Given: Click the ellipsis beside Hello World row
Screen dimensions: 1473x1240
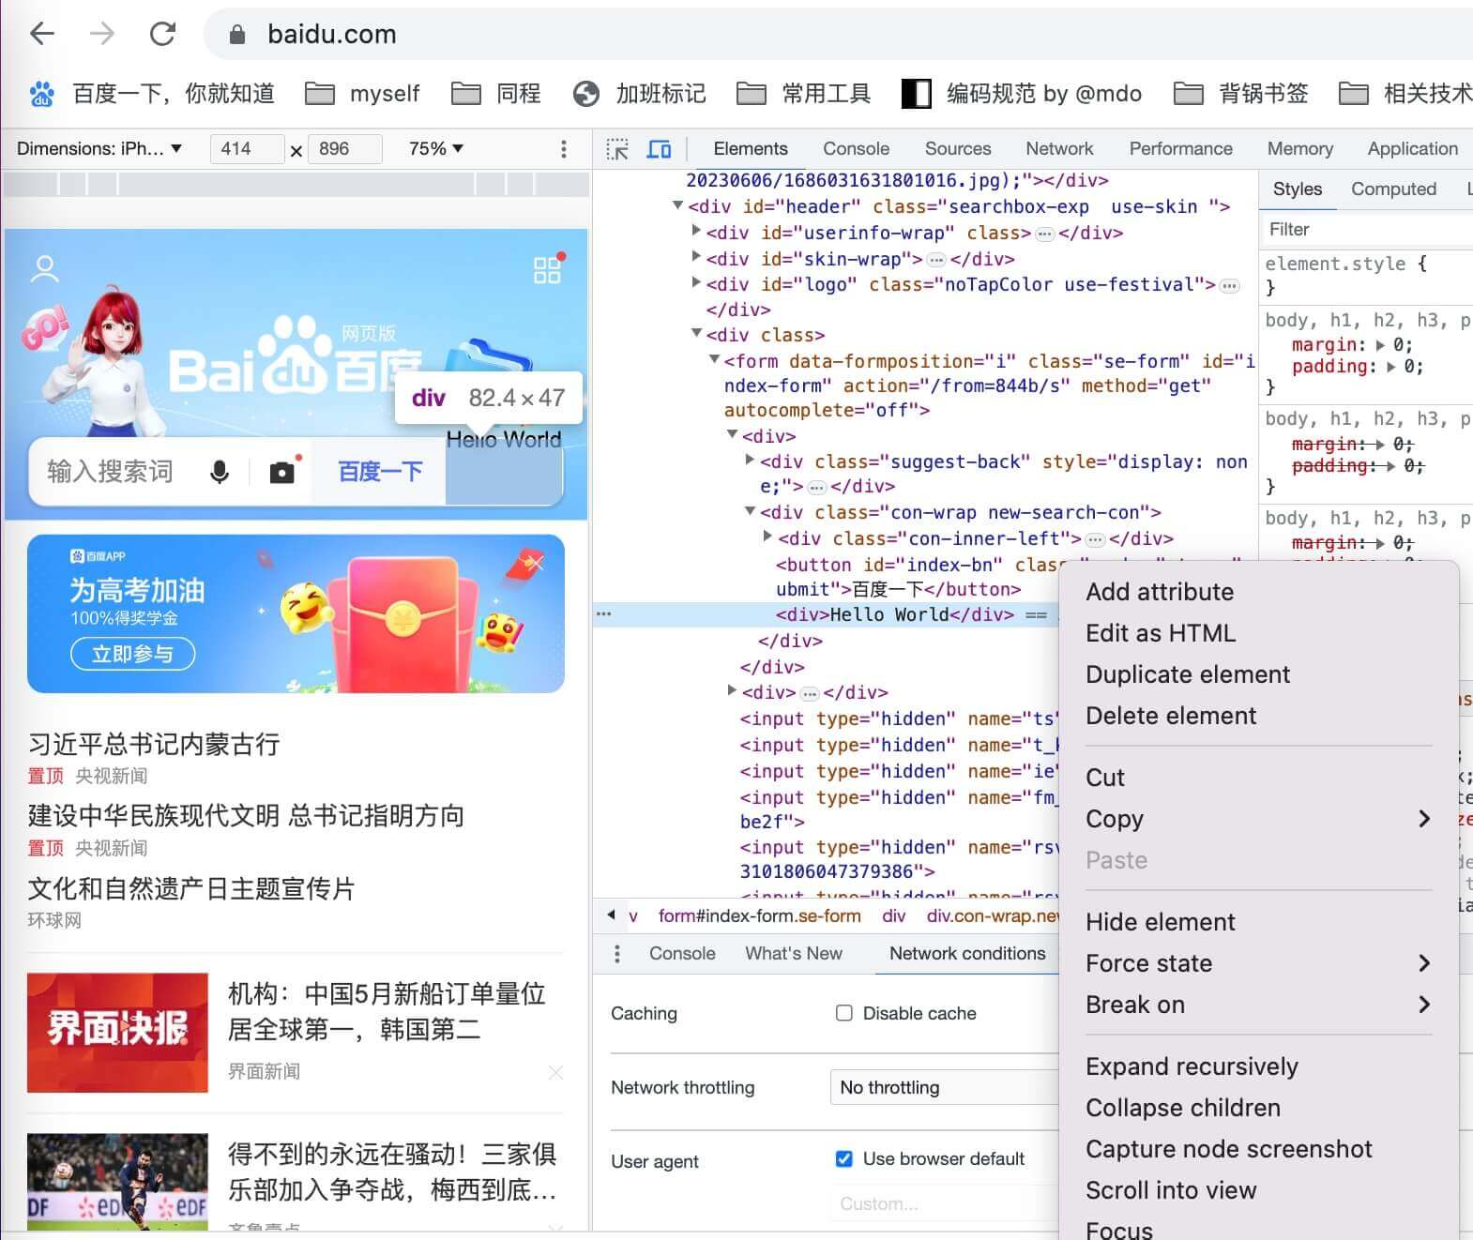Looking at the screenshot, I should [x=603, y=614].
